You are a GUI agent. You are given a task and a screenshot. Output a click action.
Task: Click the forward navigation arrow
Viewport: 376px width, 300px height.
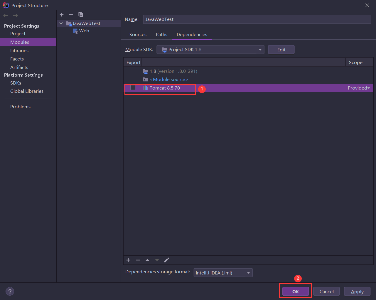pos(16,15)
